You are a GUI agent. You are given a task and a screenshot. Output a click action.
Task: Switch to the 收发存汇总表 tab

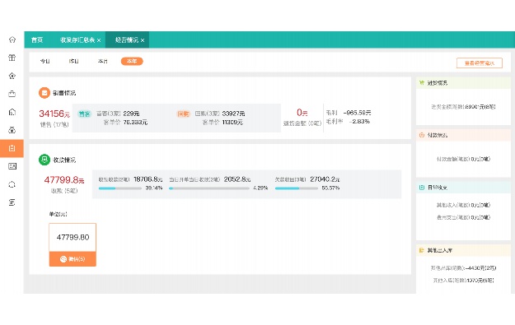(x=77, y=40)
